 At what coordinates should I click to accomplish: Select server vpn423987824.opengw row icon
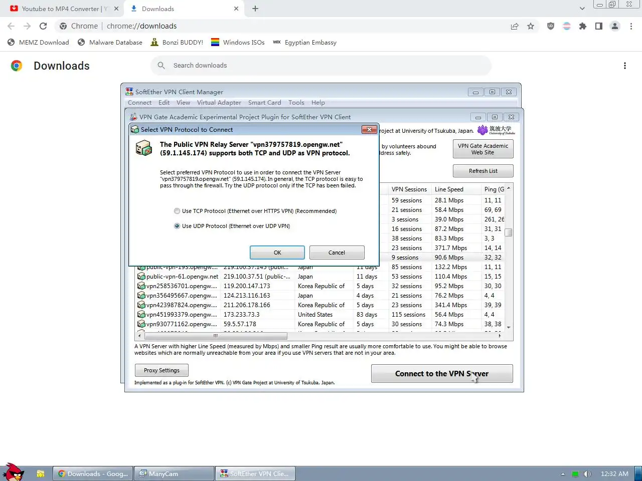[141, 305]
